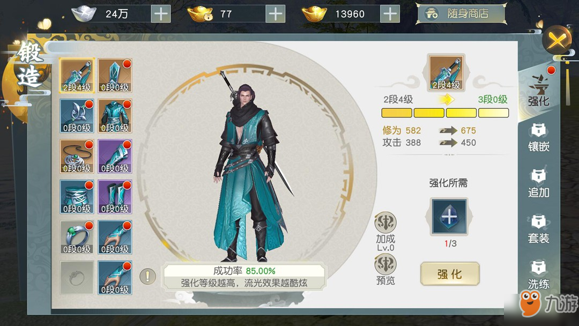The width and height of the screenshot is (579, 326).
Task: Open the 随身商店 portable shop
Action: [461, 14]
